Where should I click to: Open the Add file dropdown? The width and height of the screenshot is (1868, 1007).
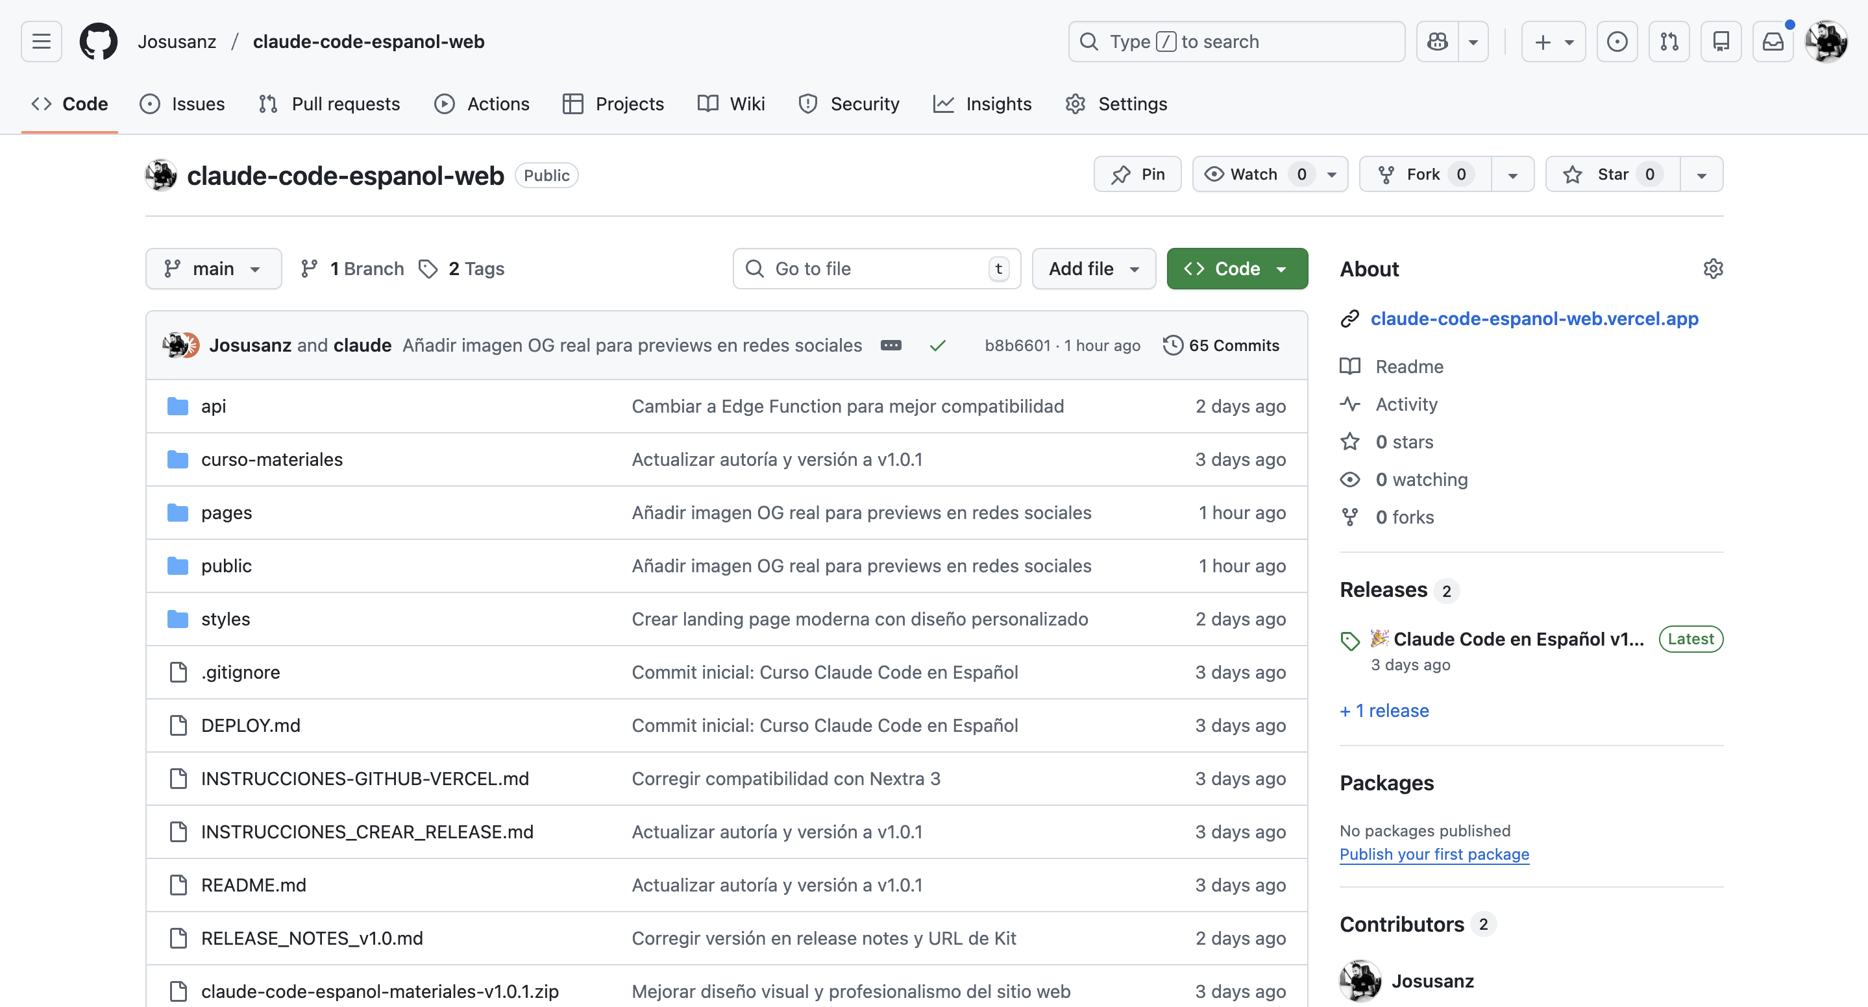point(1093,269)
